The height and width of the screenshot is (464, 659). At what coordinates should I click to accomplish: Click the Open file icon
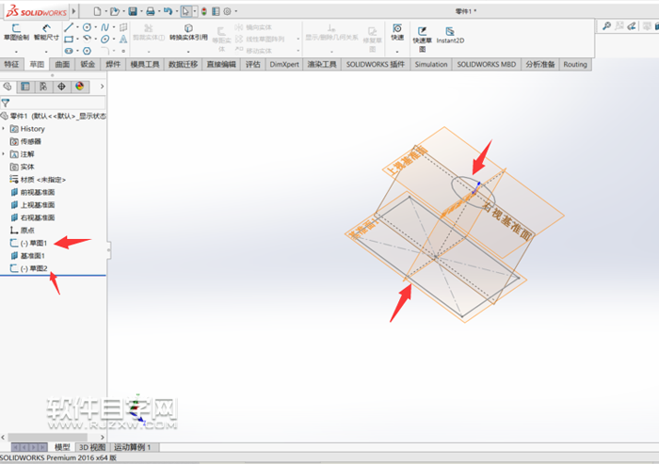tap(114, 11)
